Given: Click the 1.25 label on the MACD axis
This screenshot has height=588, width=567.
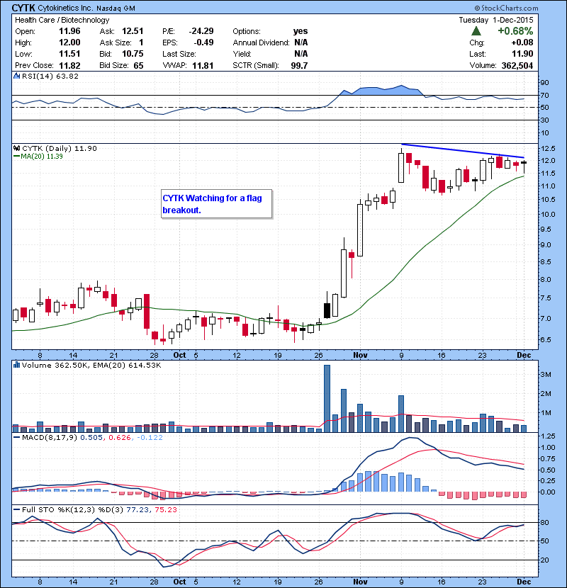Looking at the screenshot, I should coord(548,436).
